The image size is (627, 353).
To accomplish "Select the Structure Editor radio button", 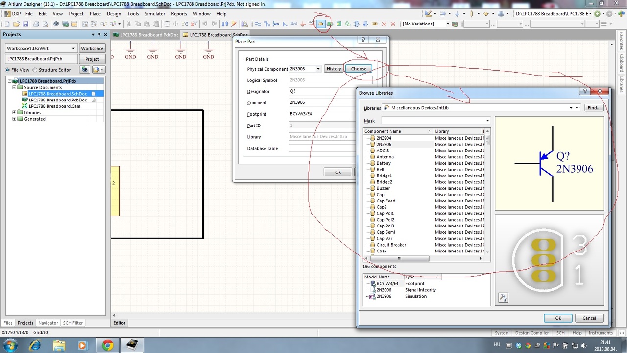I will (35, 70).
